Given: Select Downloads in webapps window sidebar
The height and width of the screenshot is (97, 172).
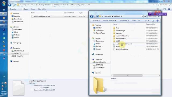Looking at the screenshot, I should (x=100, y=30).
